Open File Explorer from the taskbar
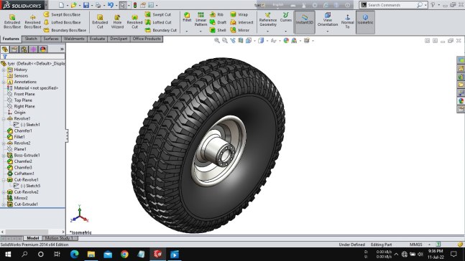Viewport: 465px width, 261px height. tap(91, 255)
